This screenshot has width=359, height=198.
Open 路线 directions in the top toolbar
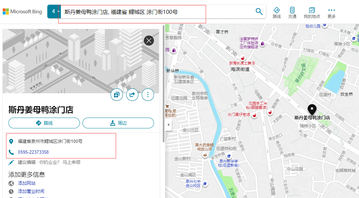276,13
